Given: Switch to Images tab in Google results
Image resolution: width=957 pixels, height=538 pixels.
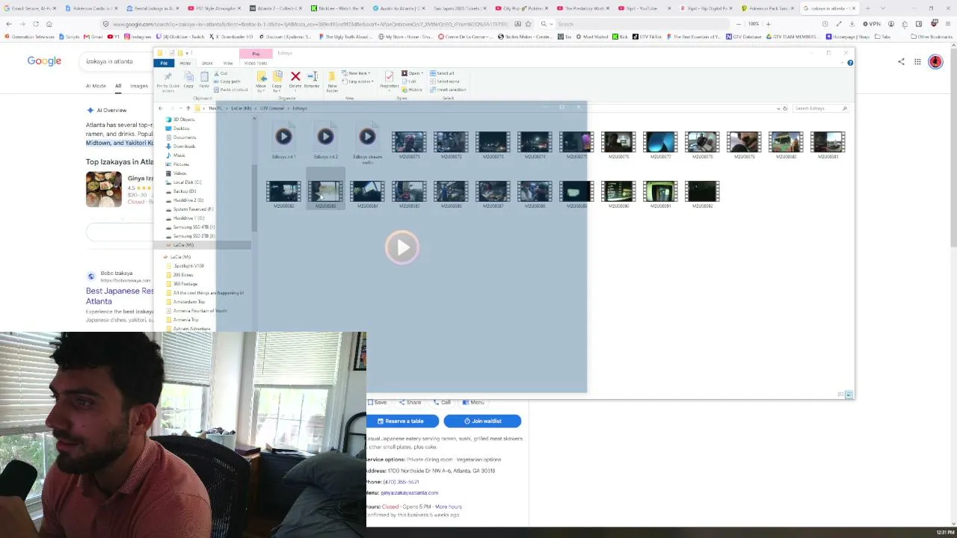Looking at the screenshot, I should (139, 86).
